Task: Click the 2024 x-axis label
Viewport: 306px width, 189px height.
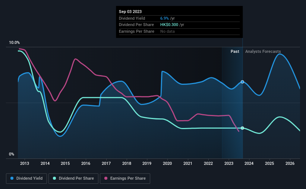Action: click(249, 163)
